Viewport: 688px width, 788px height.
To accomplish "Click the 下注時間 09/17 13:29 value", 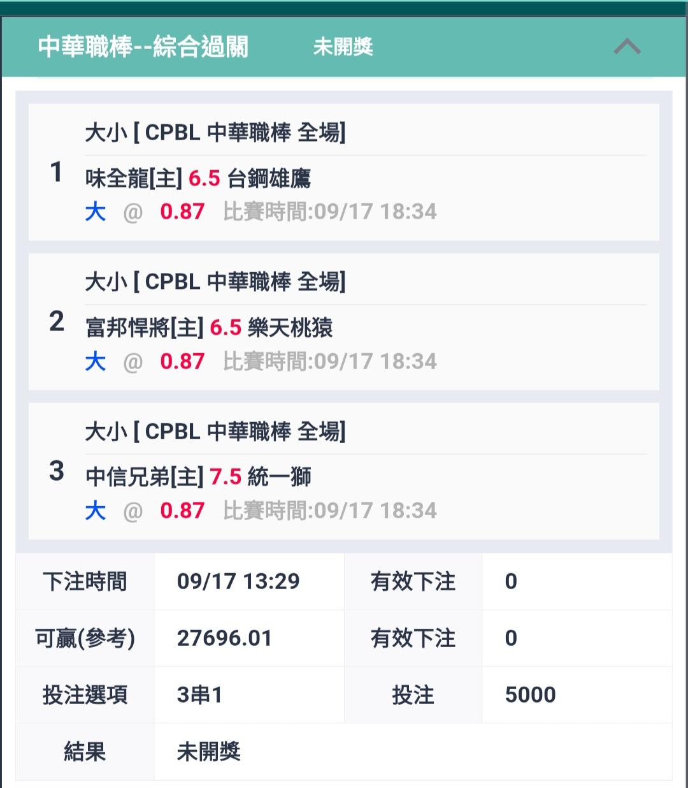I will tap(238, 581).
